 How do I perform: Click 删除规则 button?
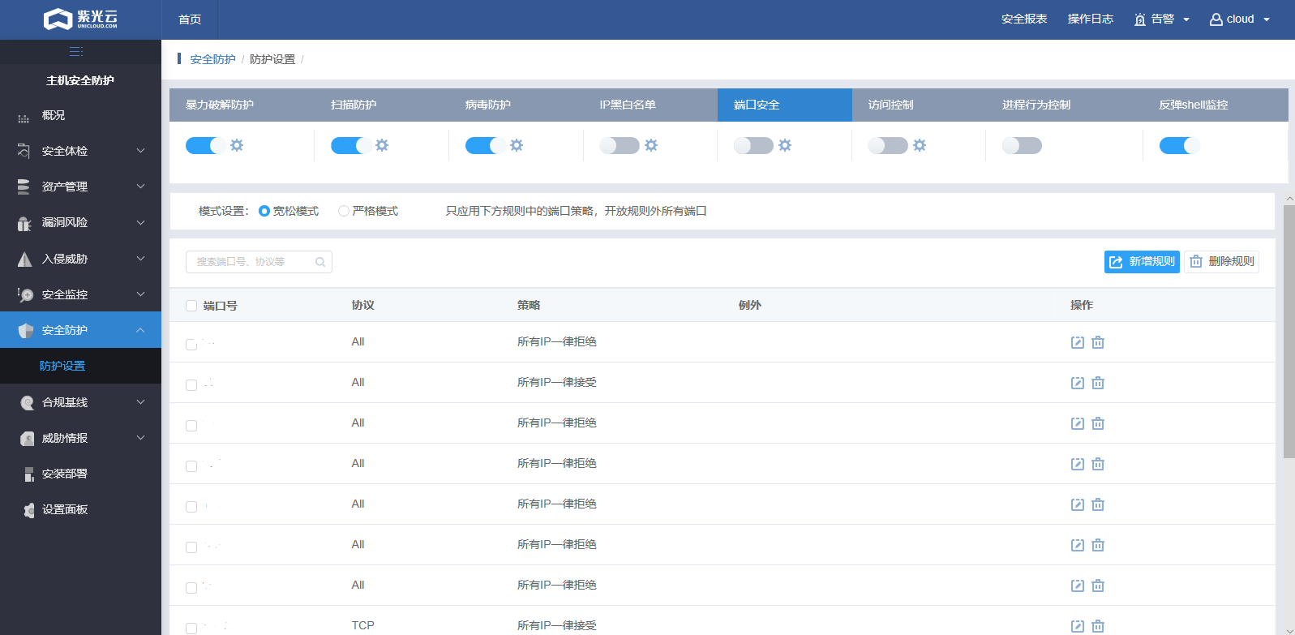click(1221, 262)
